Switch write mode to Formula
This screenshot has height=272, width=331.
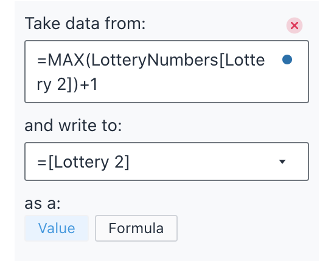point(136,228)
